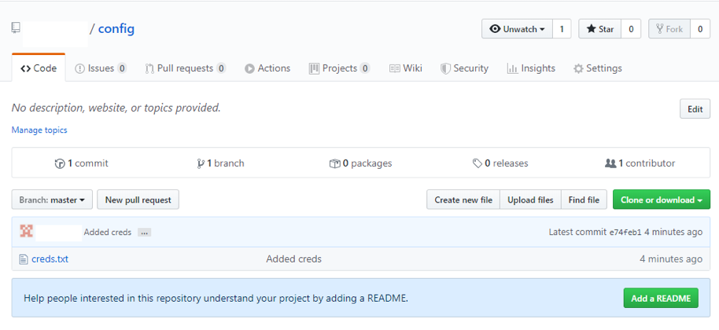Image resolution: width=719 pixels, height=330 pixels.
Task: Click the creds.txt file icon
Action: (x=24, y=259)
